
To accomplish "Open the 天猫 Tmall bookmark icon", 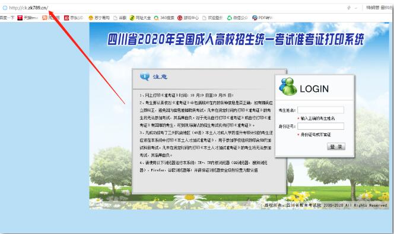I will (20, 18).
